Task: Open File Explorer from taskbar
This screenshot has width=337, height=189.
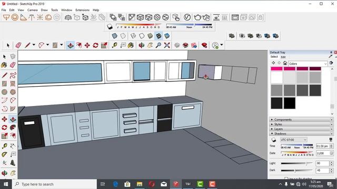Action: [x=140, y=184]
